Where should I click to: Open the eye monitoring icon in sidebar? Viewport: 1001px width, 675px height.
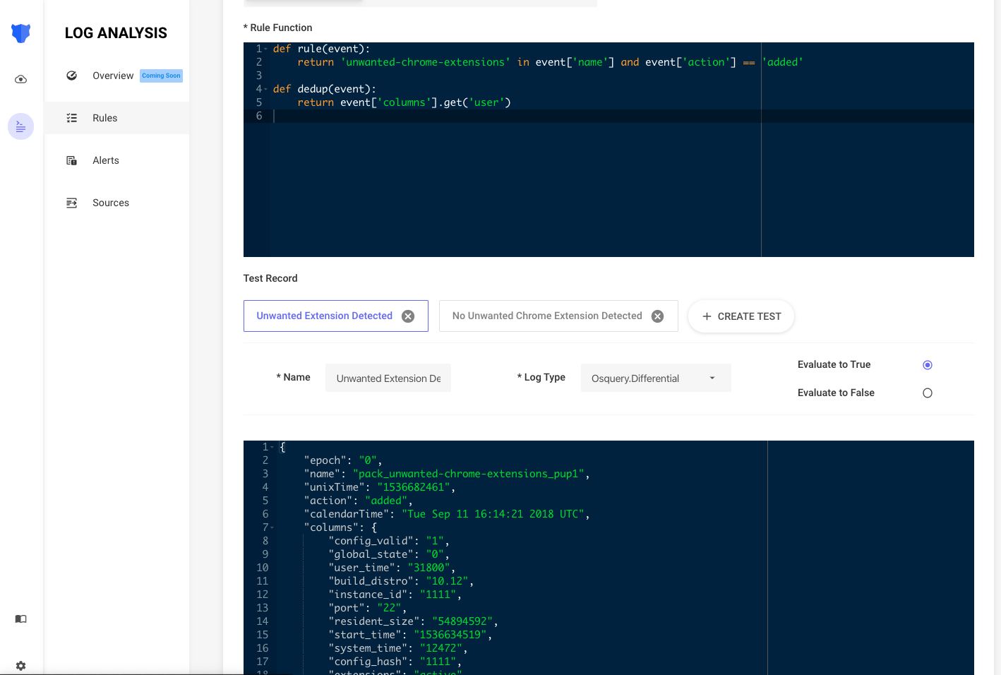[20, 79]
